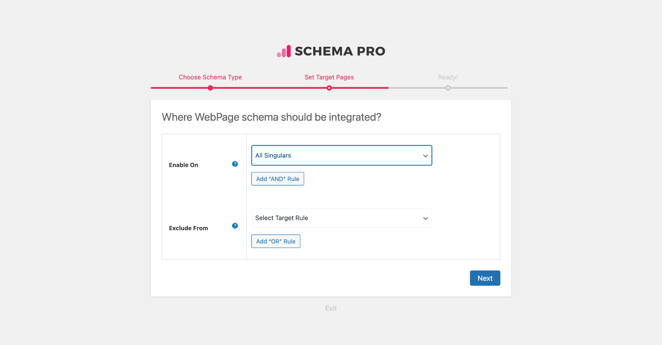The height and width of the screenshot is (345, 662).
Task: Click the Enable On help question icon
Action: 235,164
